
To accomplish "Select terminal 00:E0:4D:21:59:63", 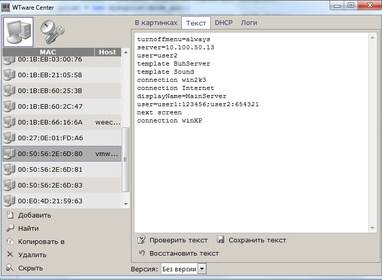I will pos(62,201).
